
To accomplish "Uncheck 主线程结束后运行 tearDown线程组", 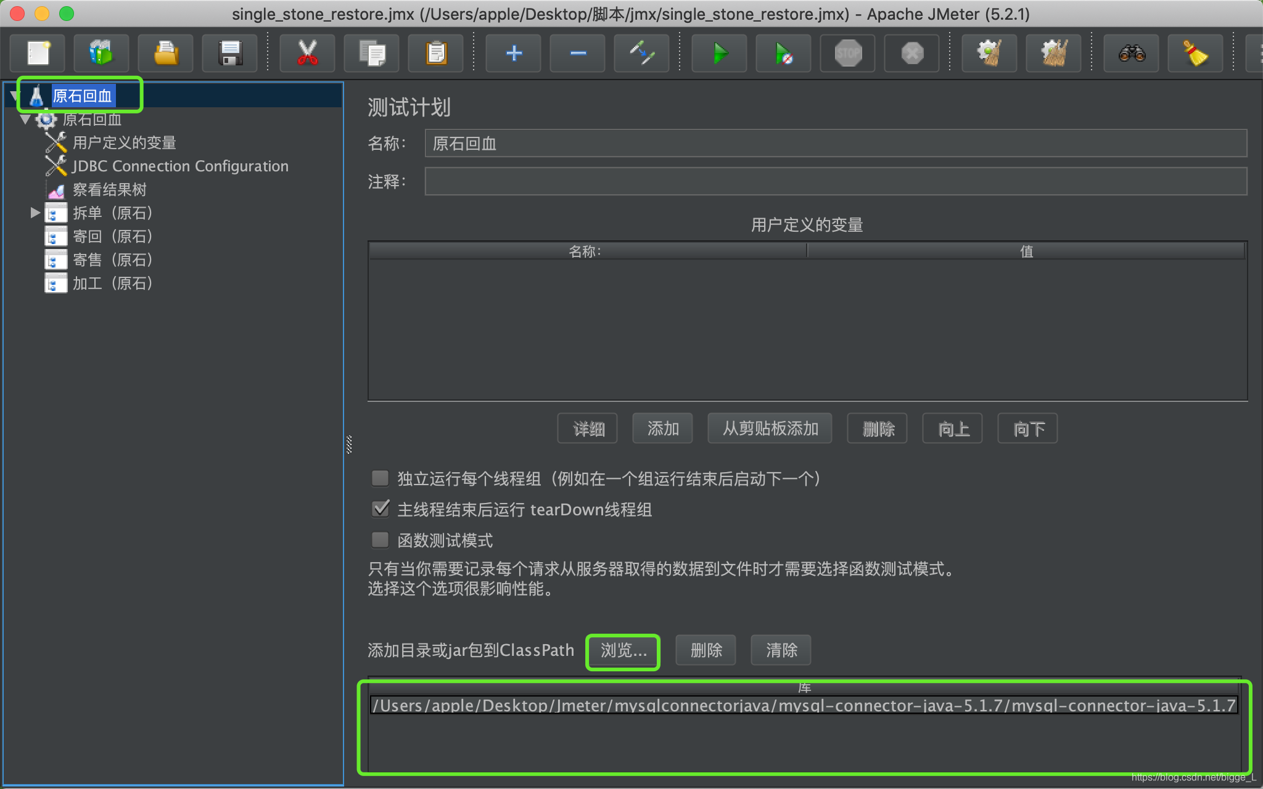I will pos(380,509).
